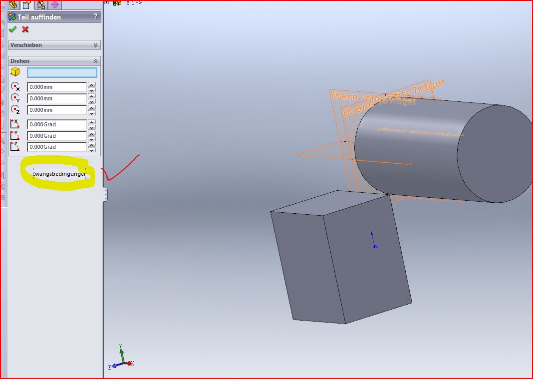The width and height of the screenshot is (533, 379).
Task: Click the blue component selection box
Action: pos(62,72)
